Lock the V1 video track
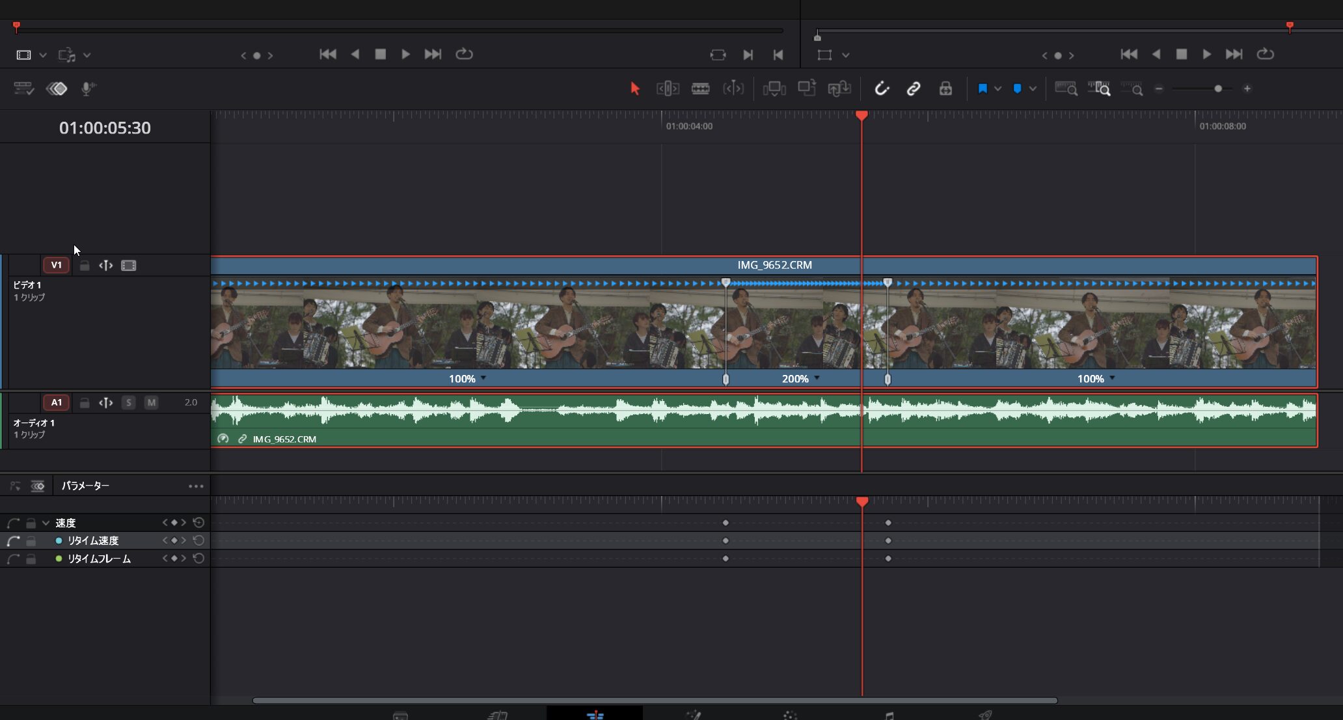1343x720 pixels. tap(85, 266)
